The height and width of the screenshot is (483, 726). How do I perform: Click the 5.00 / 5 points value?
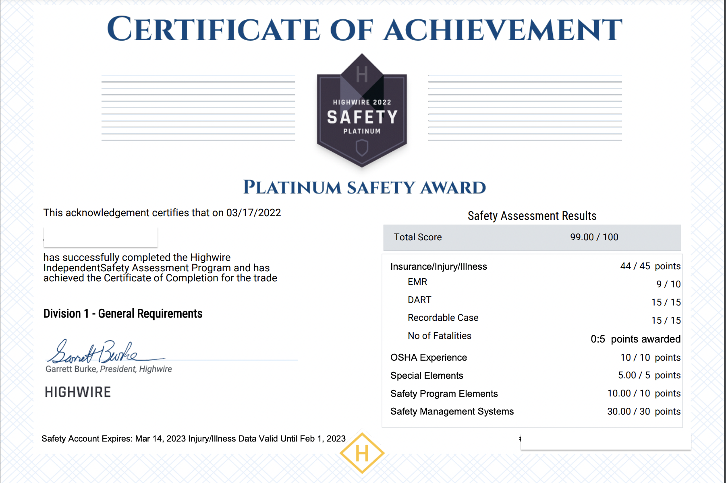[x=649, y=375]
